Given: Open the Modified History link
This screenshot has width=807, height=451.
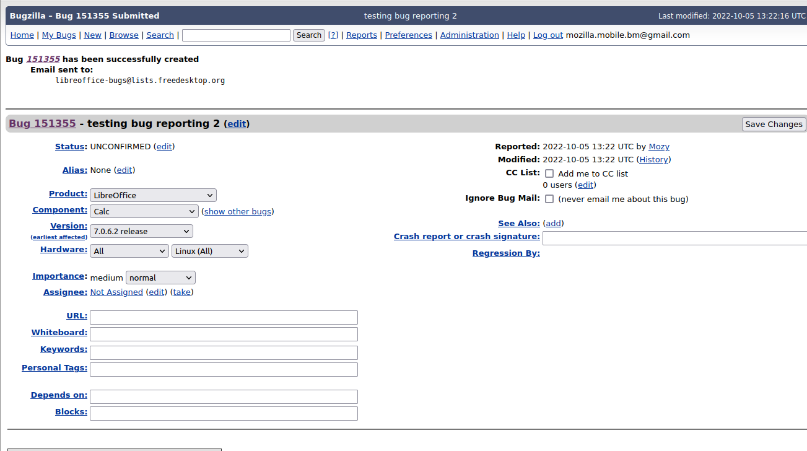Looking at the screenshot, I should (653, 159).
